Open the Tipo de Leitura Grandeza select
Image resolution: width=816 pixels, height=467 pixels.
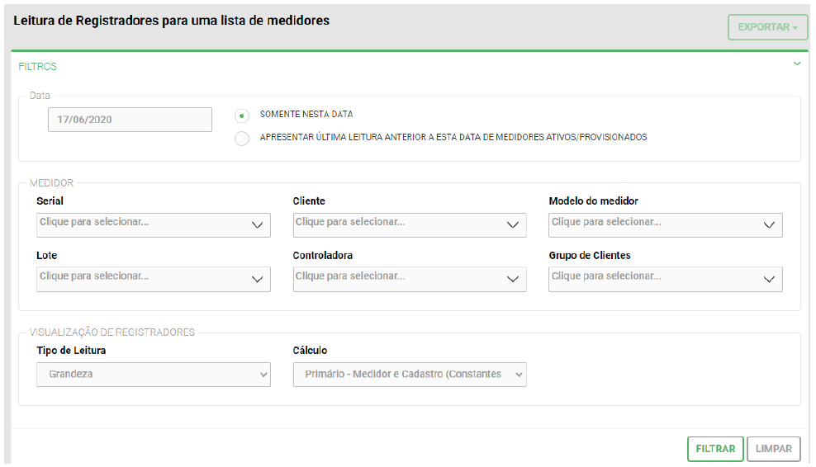pos(154,375)
